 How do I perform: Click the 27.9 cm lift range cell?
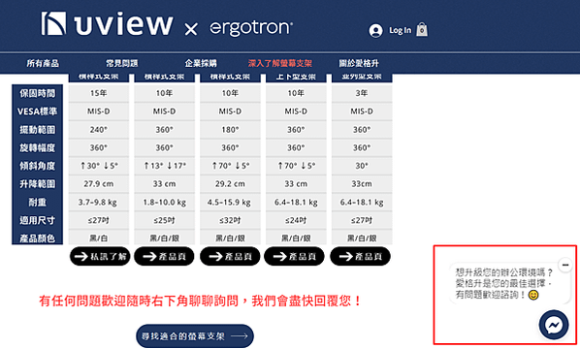pos(98,184)
